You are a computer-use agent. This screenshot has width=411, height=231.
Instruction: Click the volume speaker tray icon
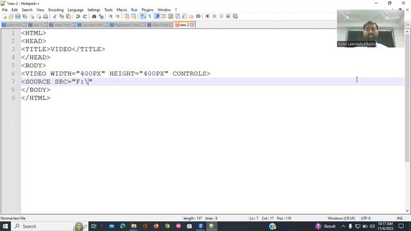tap(372, 227)
